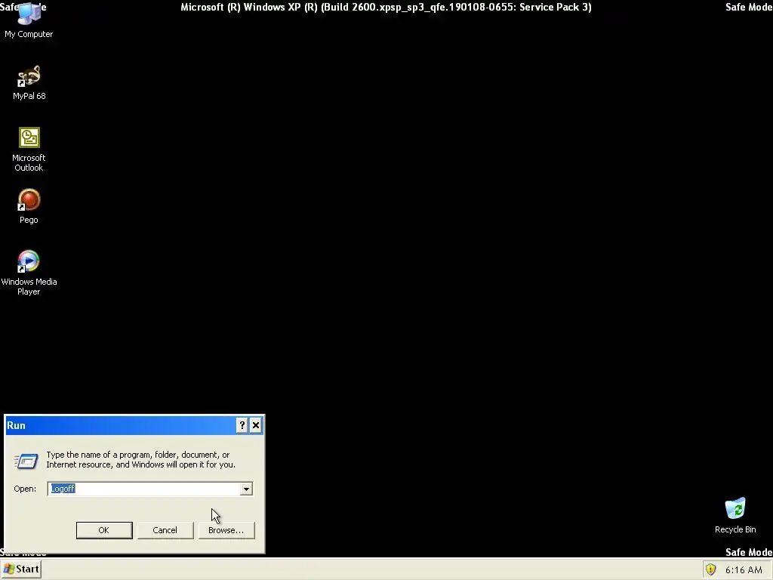The height and width of the screenshot is (580, 773).
Task: Close the Run dialog
Action: [x=256, y=425]
